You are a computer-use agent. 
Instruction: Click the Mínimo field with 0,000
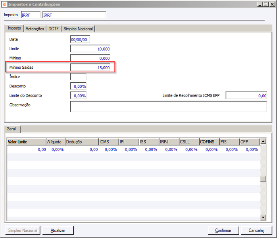point(90,58)
